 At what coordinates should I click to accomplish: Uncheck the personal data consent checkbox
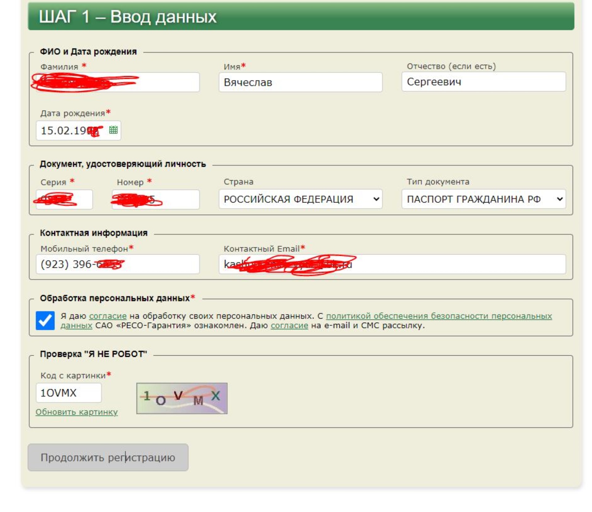[45, 320]
